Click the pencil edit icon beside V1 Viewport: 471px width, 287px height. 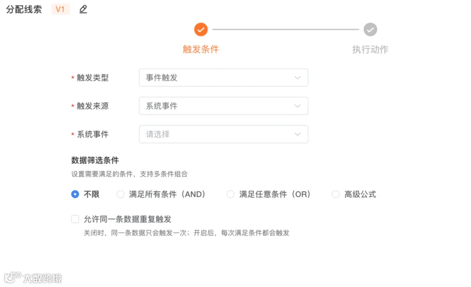(83, 9)
